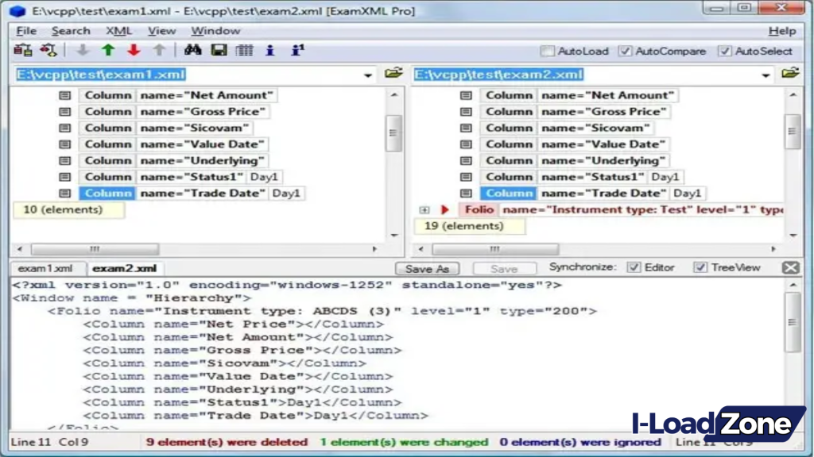
Task: Open the Help menu item
Action: point(783,30)
